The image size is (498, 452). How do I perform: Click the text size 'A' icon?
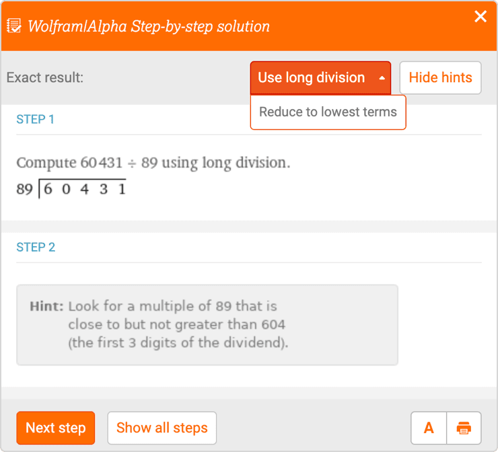tap(429, 428)
